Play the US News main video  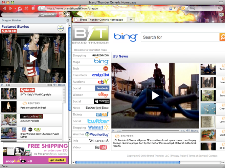click(155, 95)
